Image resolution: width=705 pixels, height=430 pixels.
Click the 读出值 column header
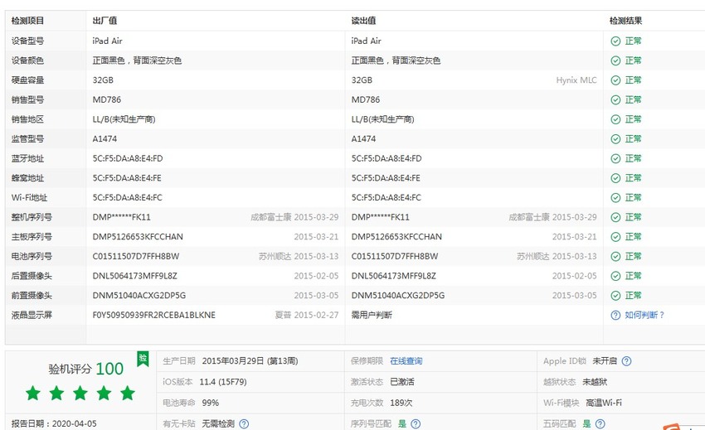click(363, 21)
